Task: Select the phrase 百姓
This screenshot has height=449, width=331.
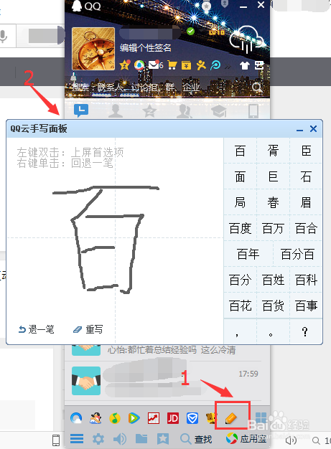Action: [x=273, y=280]
